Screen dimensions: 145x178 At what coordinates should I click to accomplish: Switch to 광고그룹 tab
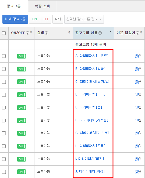click(x=14, y=6)
